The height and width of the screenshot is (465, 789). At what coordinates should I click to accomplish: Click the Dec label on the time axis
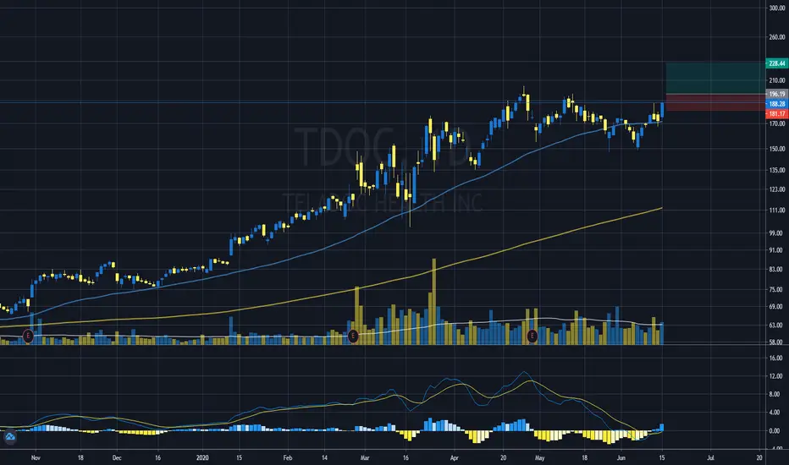(x=117, y=458)
